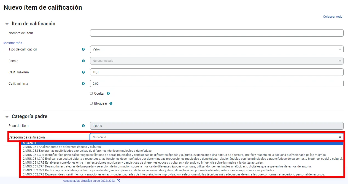The width and height of the screenshot is (348, 184).
Task: Open help for Calif. máxima field
Action: tap(83, 72)
